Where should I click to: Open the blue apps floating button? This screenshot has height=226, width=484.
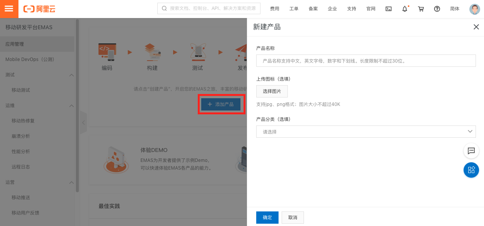coord(471,170)
